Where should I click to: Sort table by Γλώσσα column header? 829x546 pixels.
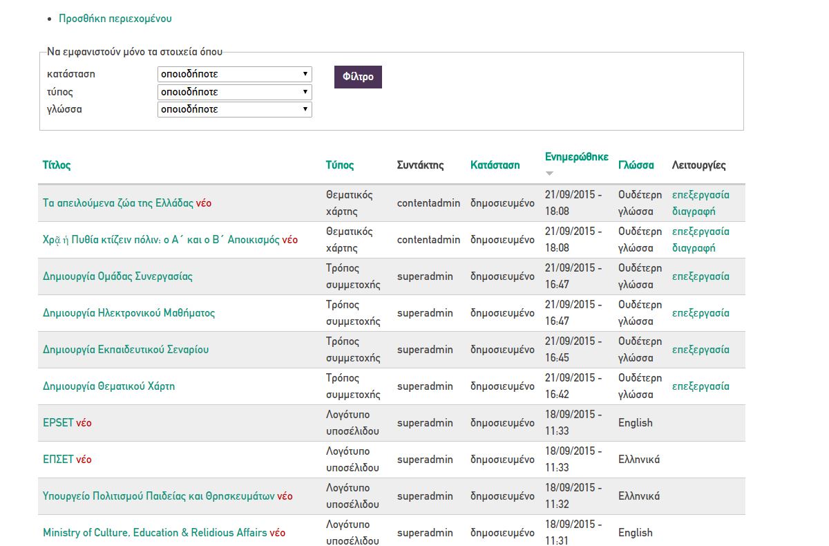pos(636,165)
